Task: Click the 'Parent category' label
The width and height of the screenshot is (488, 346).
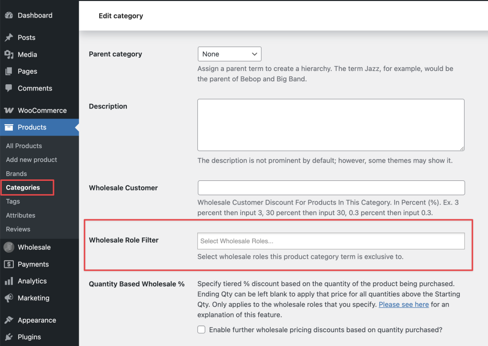Action: 115,54
